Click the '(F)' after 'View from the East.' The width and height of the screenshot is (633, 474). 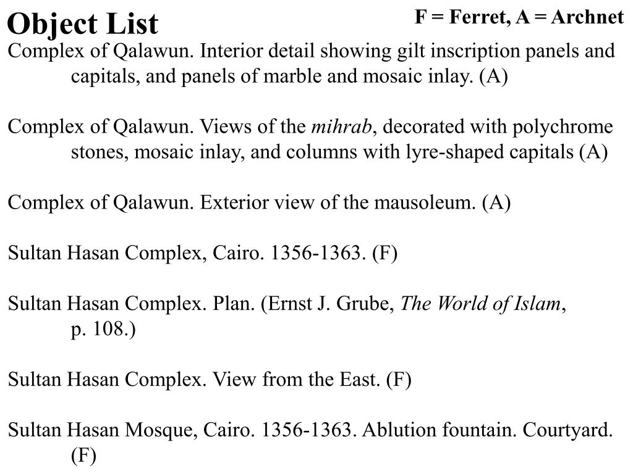point(399,380)
